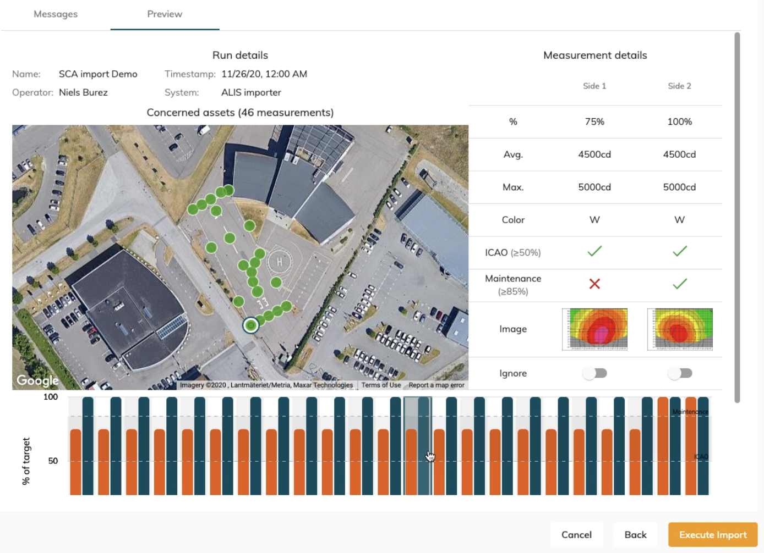Click the vertical scrollbar on the right

[x=737, y=217]
